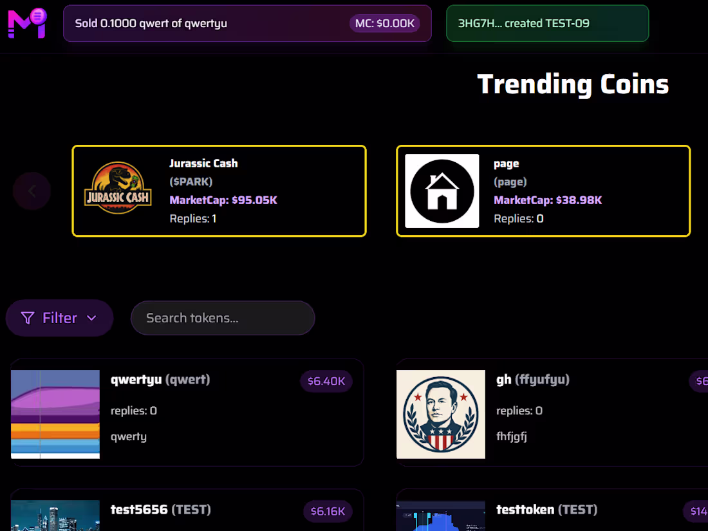Image resolution: width=708 pixels, height=531 pixels.
Task: Click the home icon on the page token
Action: (442, 191)
